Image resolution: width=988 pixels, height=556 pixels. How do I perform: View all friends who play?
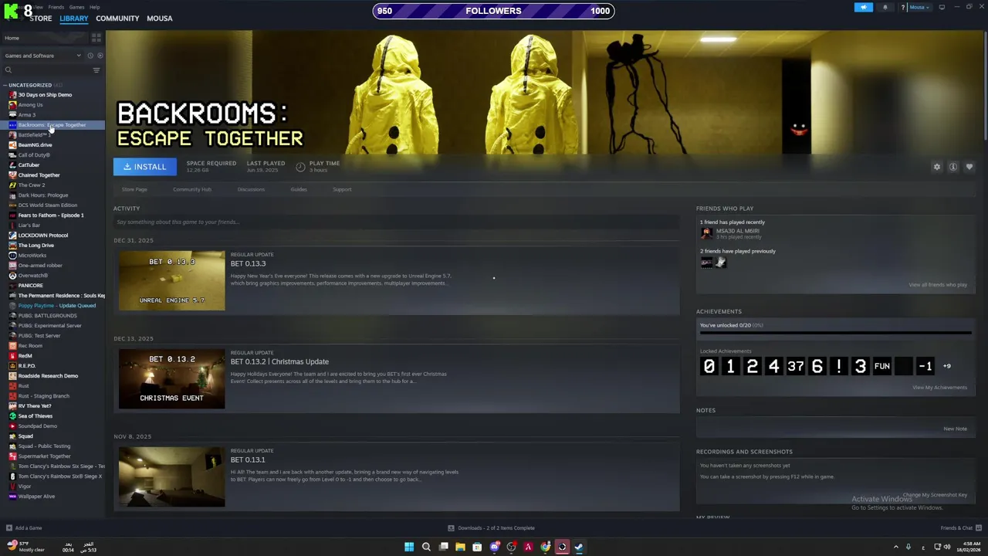pos(938,285)
